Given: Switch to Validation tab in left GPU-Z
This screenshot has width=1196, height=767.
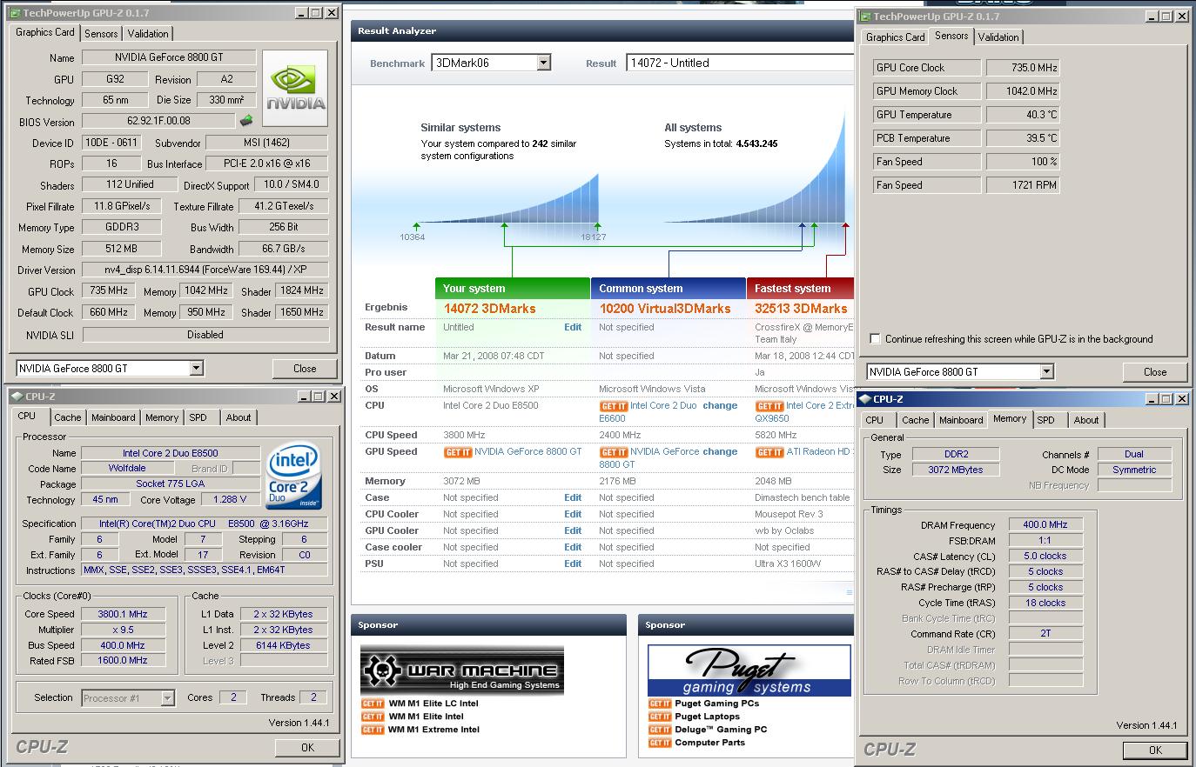Looking at the screenshot, I should coord(148,34).
